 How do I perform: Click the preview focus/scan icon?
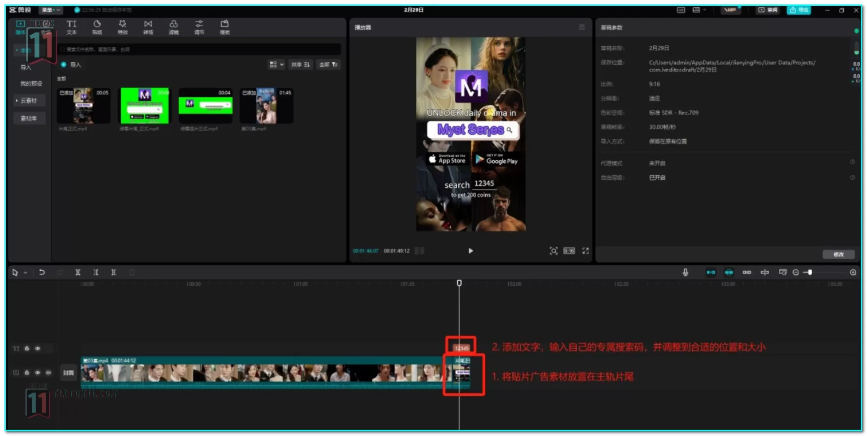coord(553,251)
